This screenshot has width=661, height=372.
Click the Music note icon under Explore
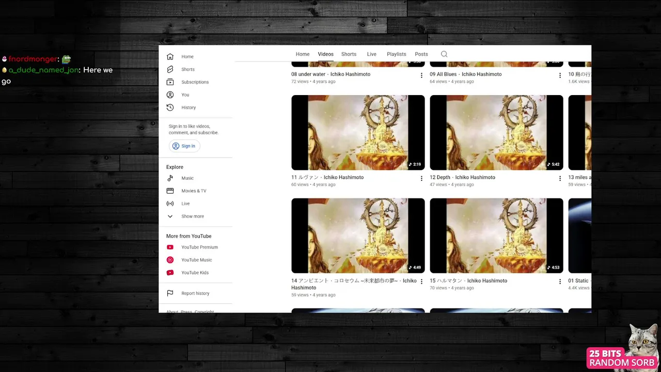click(x=170, y=178)
